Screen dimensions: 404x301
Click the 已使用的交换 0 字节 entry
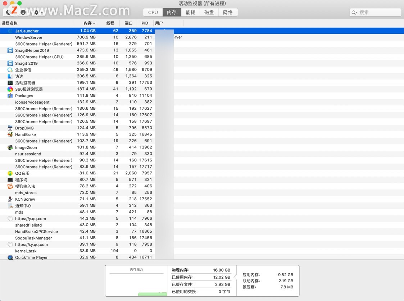point(201,292)
